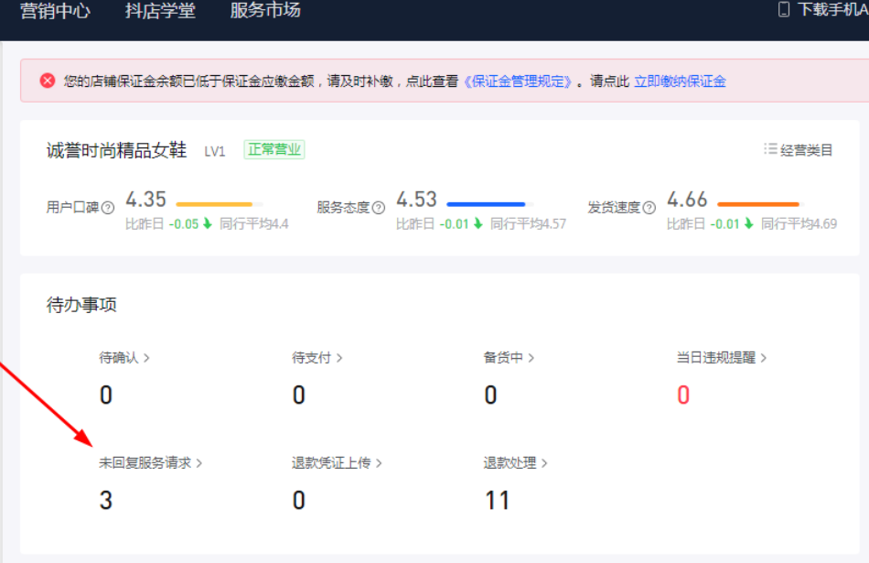This screenshot has height=563, width=869.
Task: Click the 0 under 待确认
Action: [106, 395]
